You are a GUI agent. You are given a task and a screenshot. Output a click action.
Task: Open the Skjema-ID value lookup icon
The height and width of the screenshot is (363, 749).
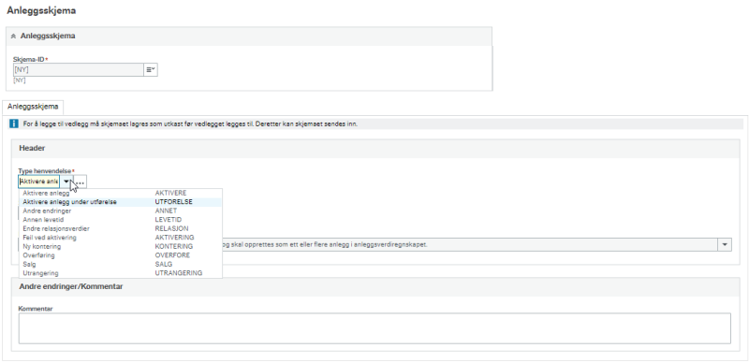(x=151, y=70)
